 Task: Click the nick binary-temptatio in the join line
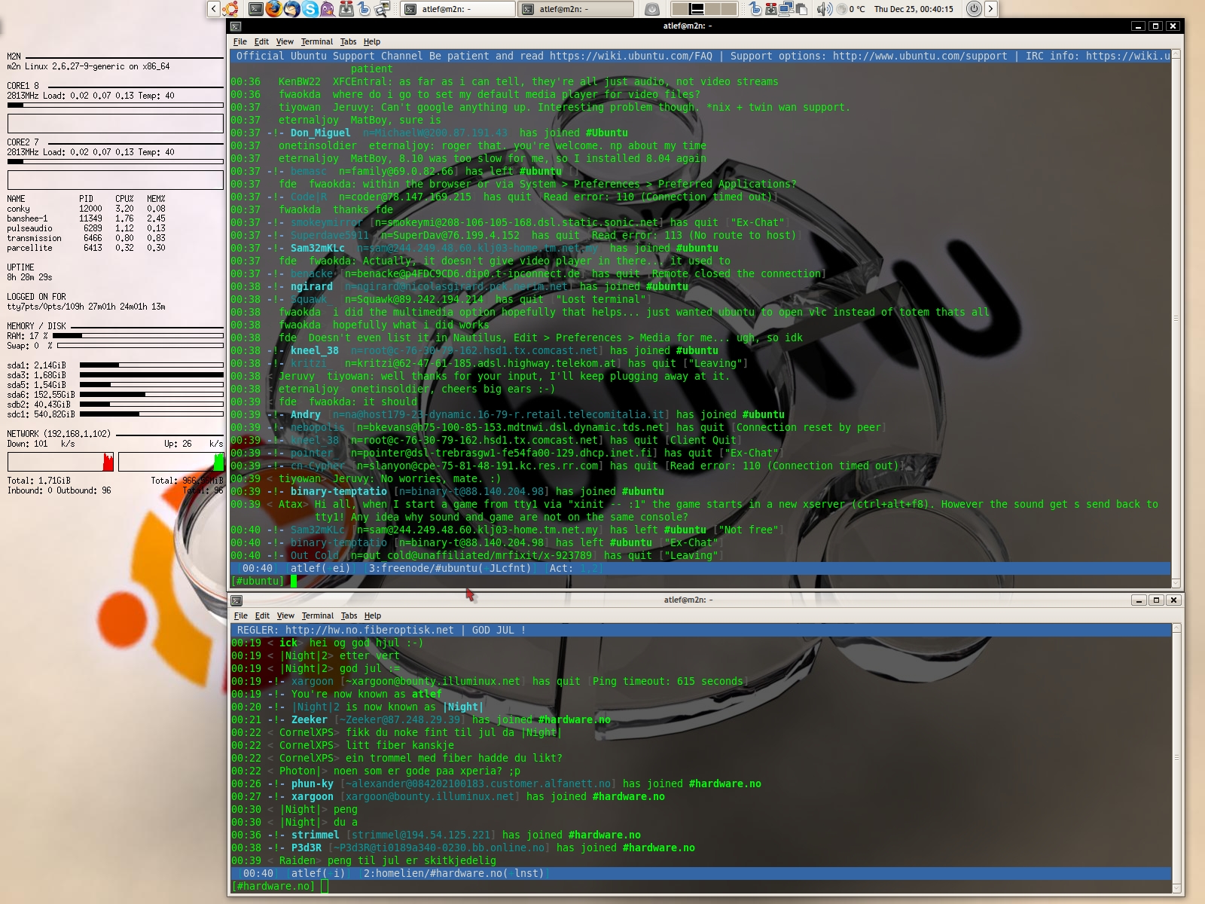339,491
